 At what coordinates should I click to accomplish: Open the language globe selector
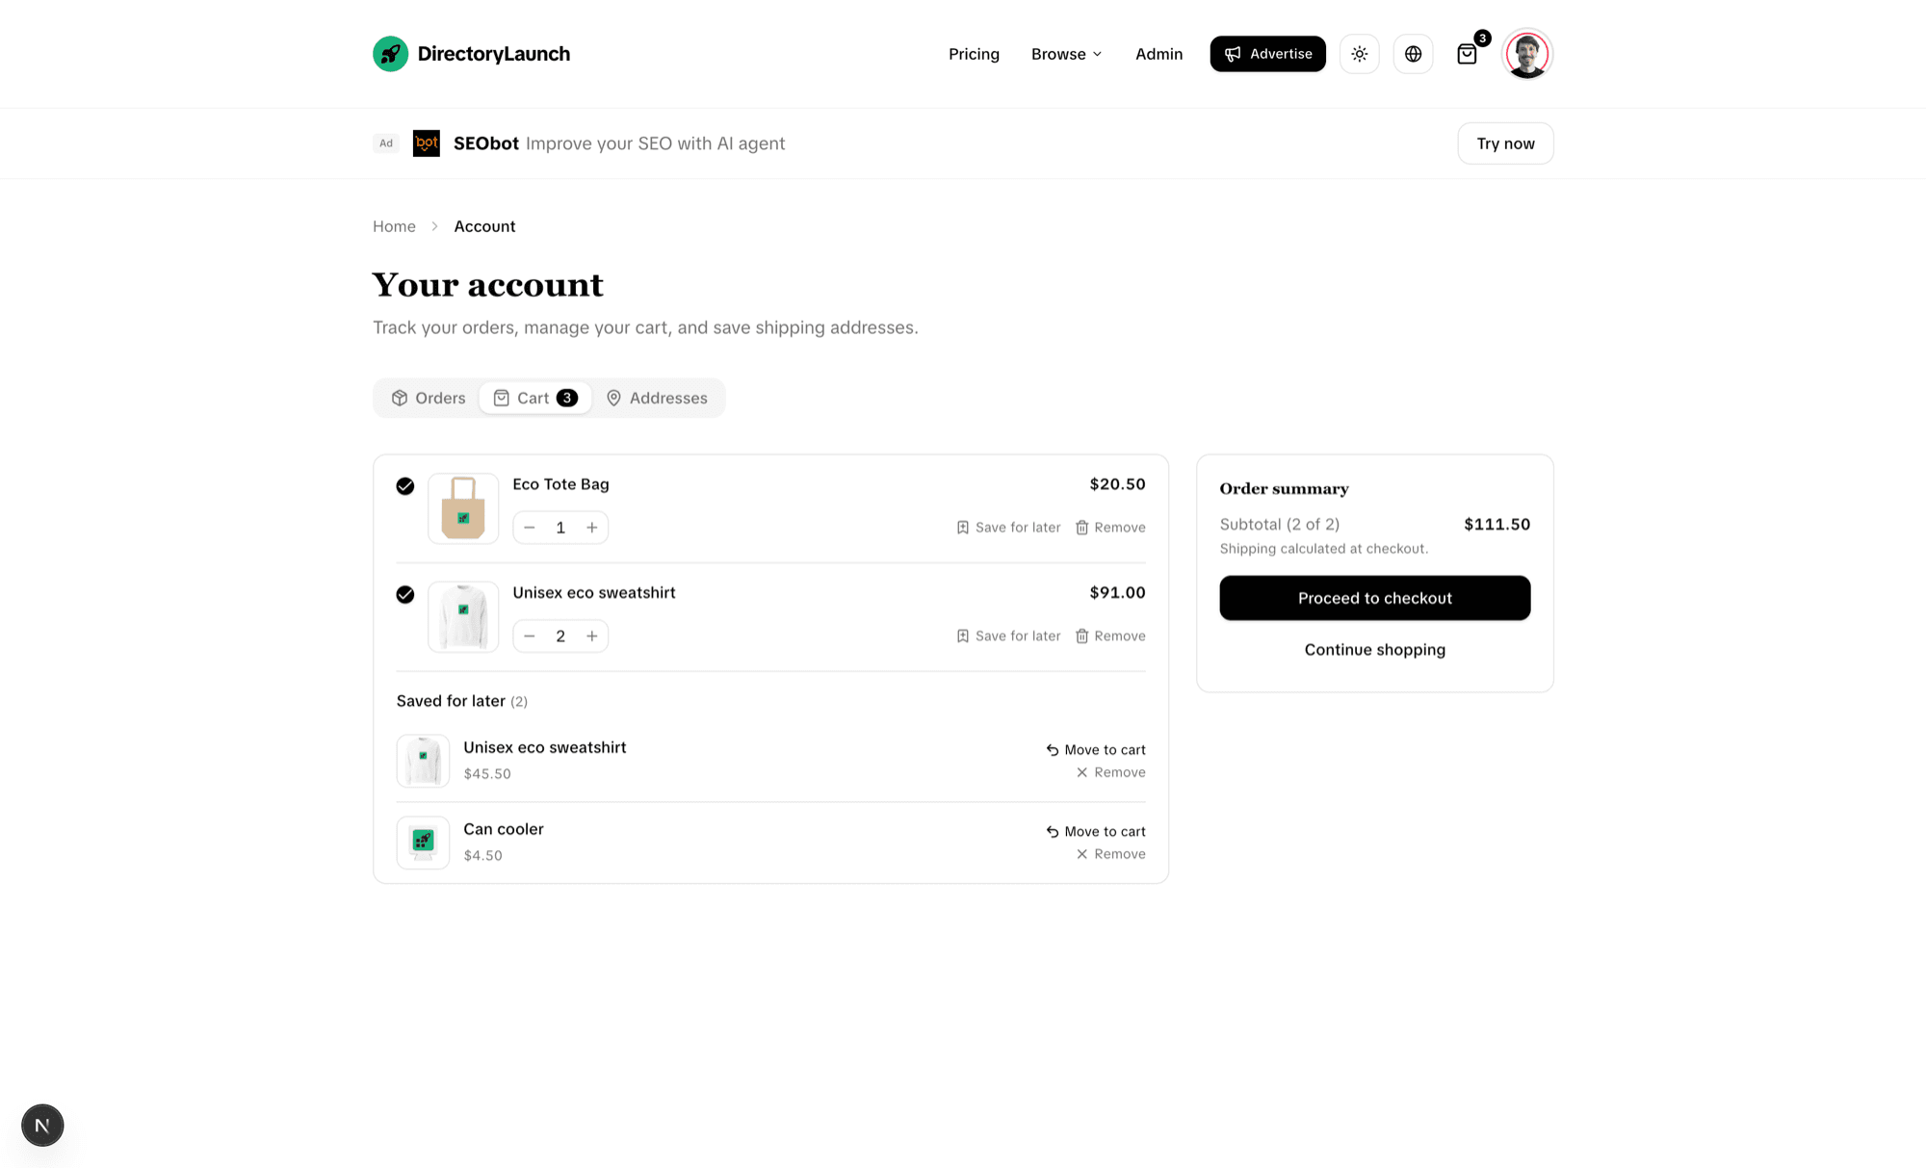(x=1413, y=54)
